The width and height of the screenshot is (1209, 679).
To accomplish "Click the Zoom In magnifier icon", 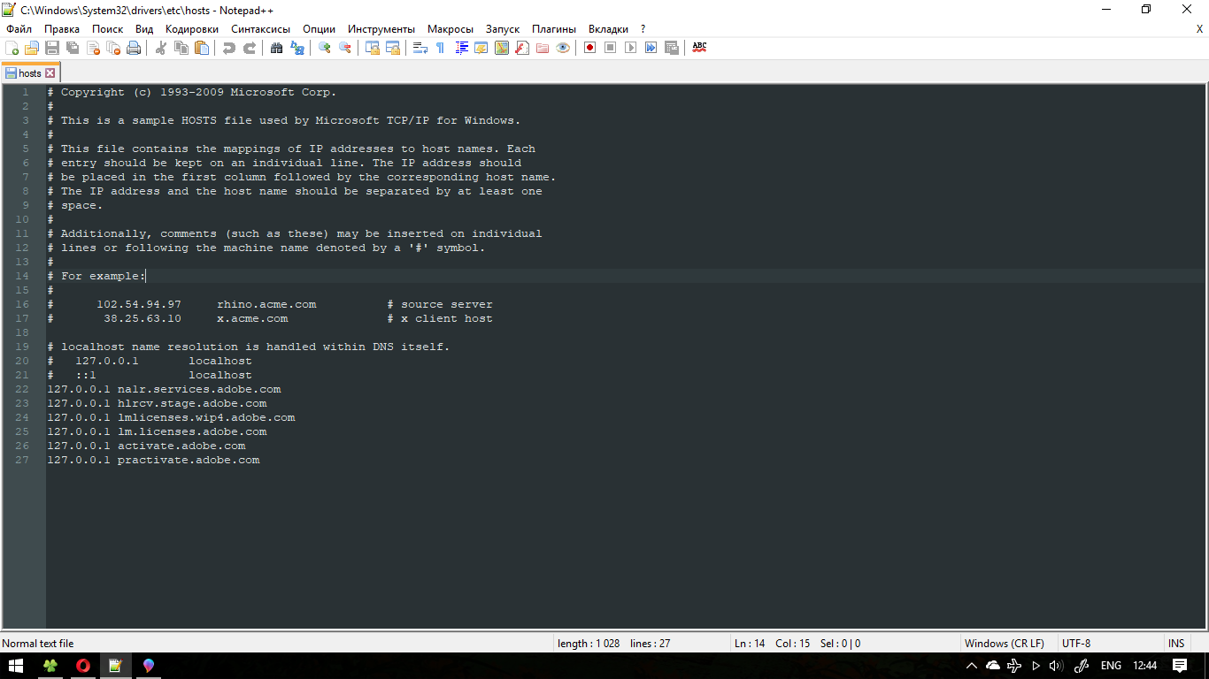I will point(325,48).
